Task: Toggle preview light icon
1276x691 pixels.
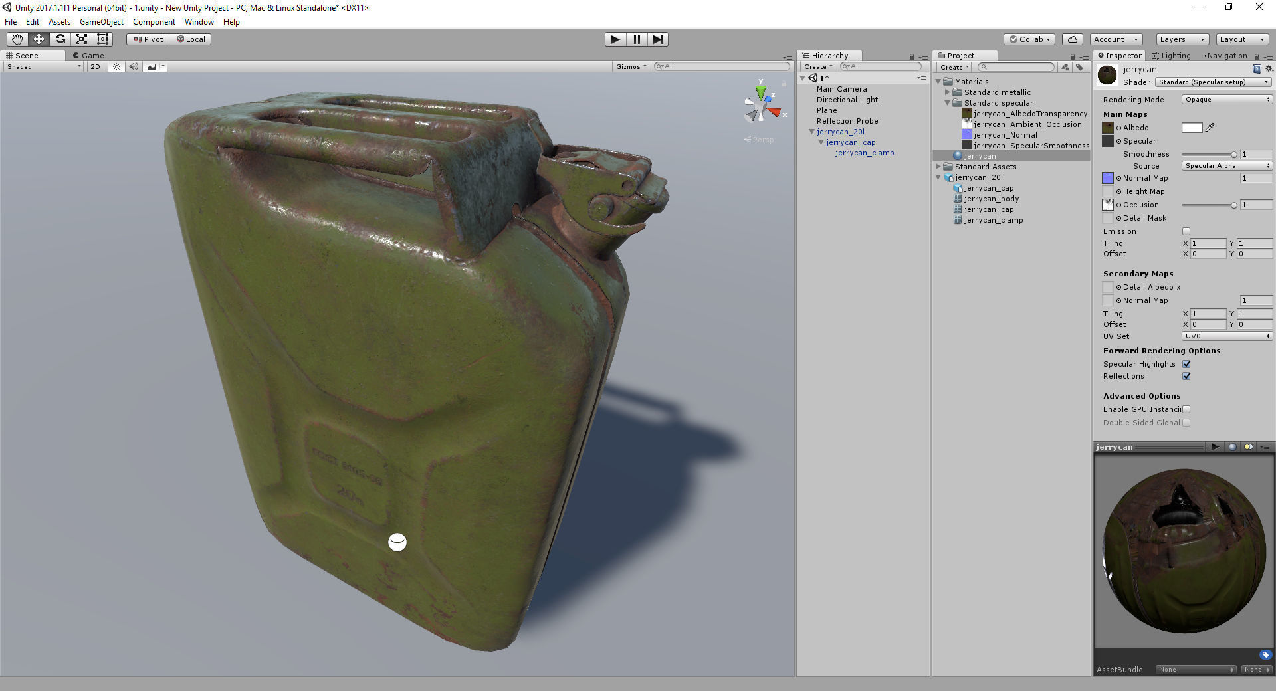Action: pyautogui.click(x=1249, y=447)
